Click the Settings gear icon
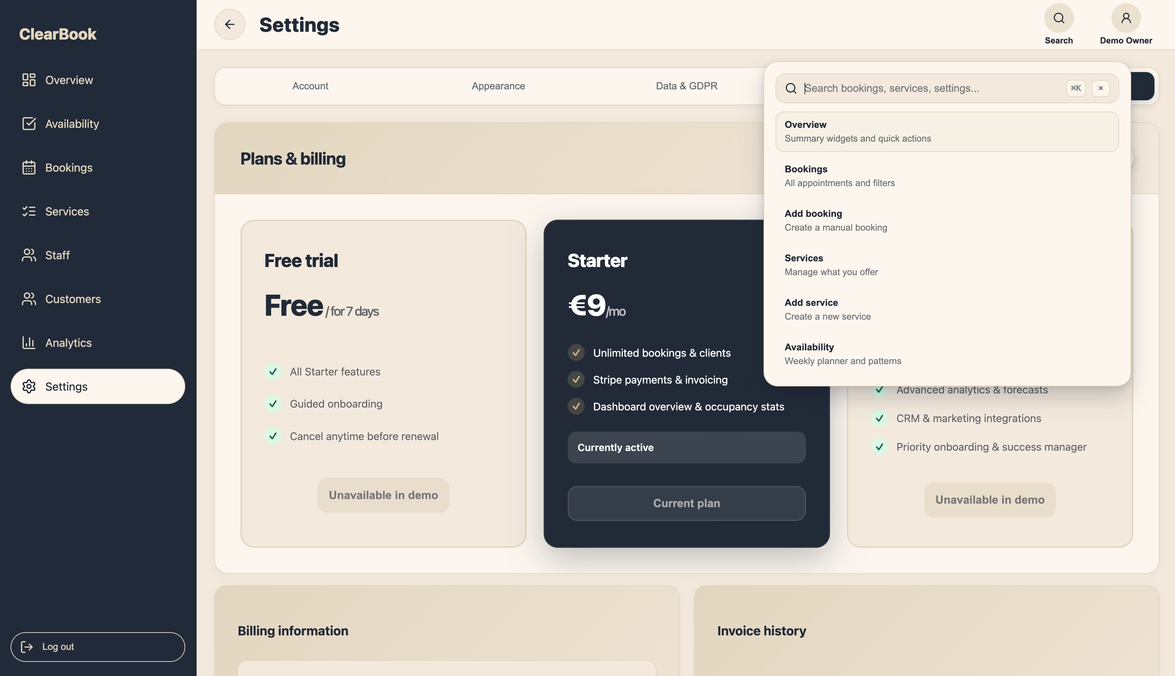The height and width of the screenshot is (676, 1175). pos(29,386)
